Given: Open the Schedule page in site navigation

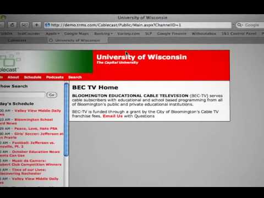Looking at the screenshot, I should pos(32,77).
